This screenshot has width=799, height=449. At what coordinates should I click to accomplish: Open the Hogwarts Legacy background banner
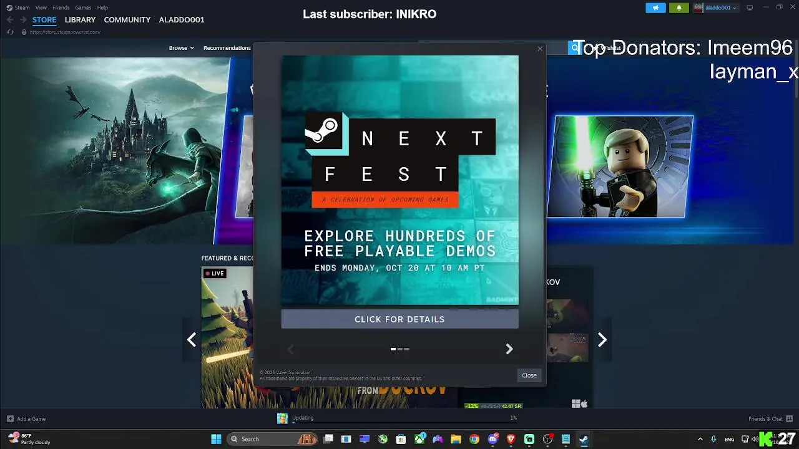115,150
